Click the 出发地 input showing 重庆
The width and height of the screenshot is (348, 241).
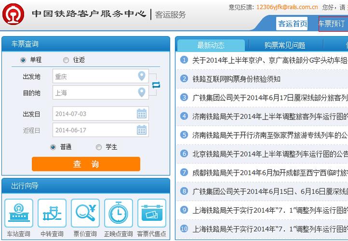coord(100,76)
